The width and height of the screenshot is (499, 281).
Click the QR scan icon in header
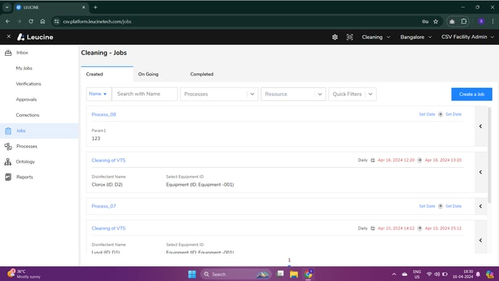coord(350,37)
